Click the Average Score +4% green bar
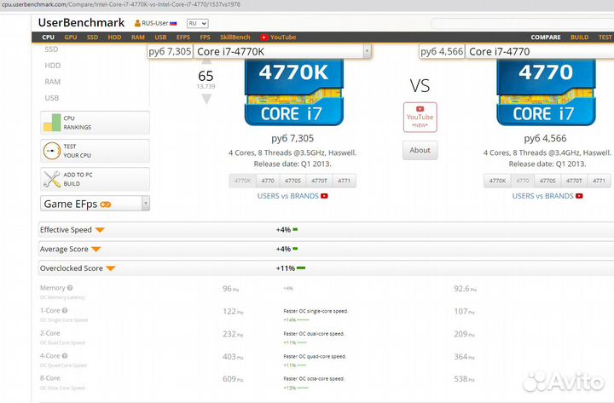 click(295, 249)
